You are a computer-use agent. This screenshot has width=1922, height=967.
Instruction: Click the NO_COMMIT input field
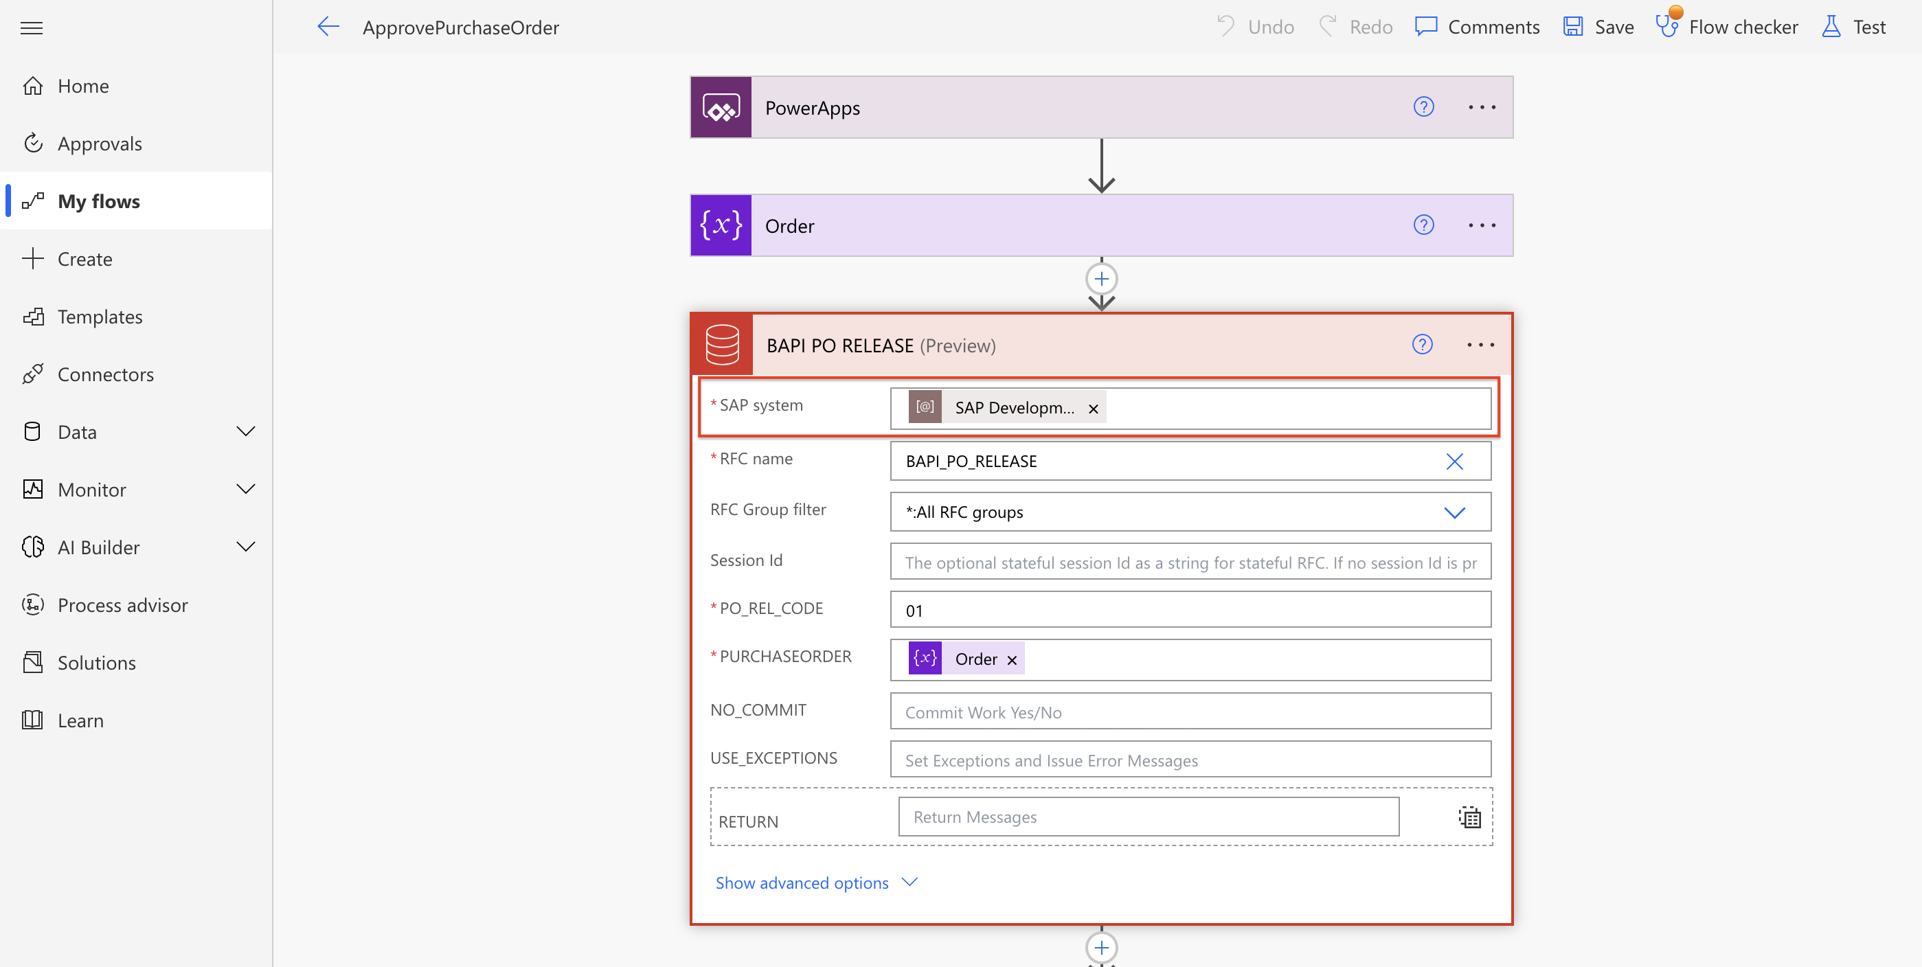(x=1190, y=712)
